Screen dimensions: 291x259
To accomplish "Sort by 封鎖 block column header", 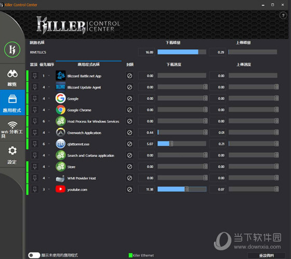I will (x=130, y=64).
